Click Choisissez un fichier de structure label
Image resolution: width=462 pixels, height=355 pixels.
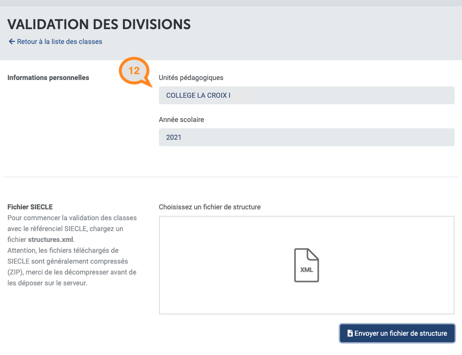coord(209,207)
